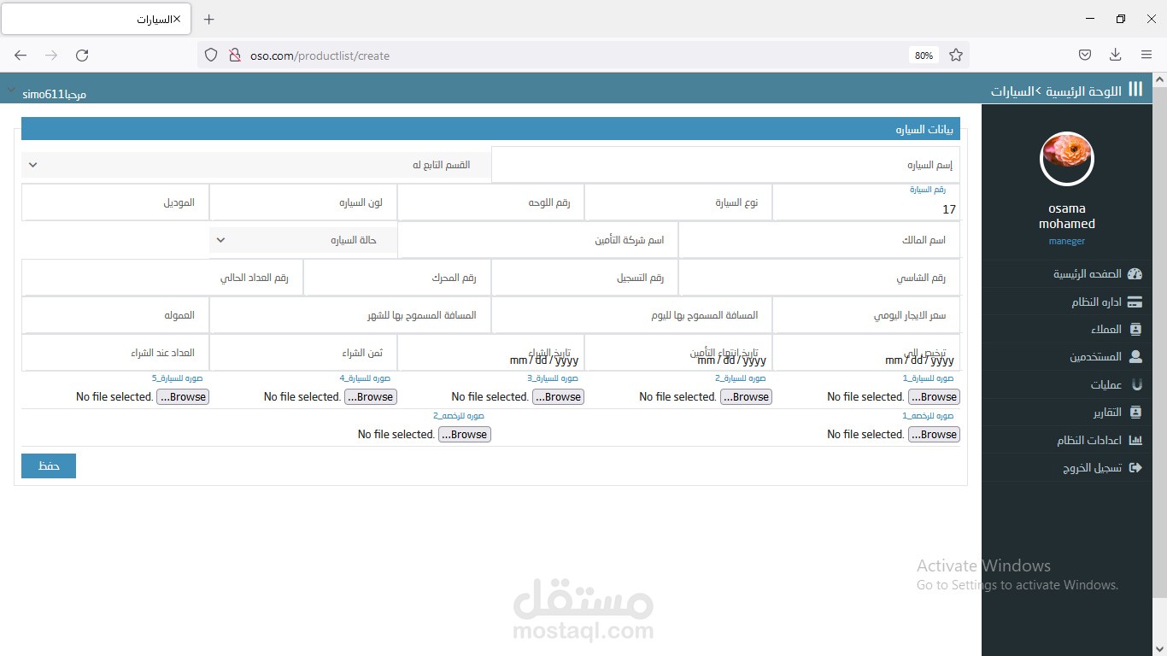Image resolution: width=1167 pixels, height=656 pixels.
Task: Click osama mohamed profile avatar
Action: tap(1067, 159)
